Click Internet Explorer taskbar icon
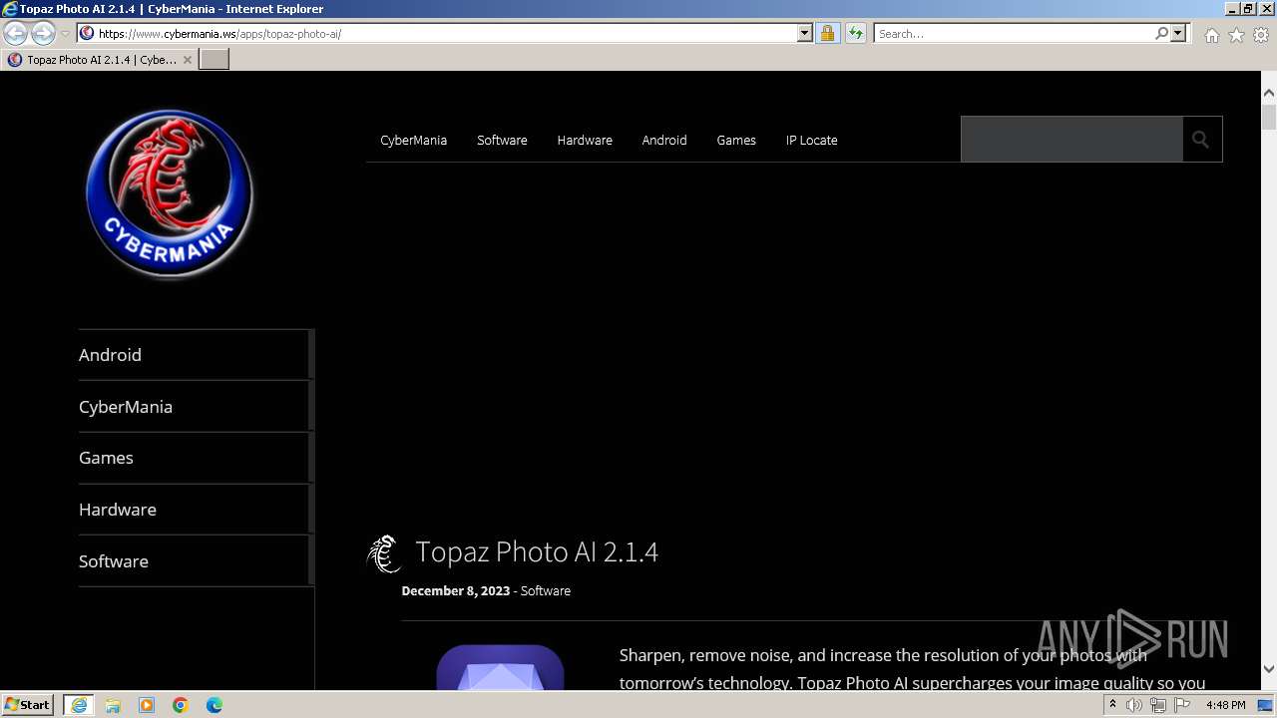Image resolution: width=1277 pixels, height=718 pixels. point(79,705)
